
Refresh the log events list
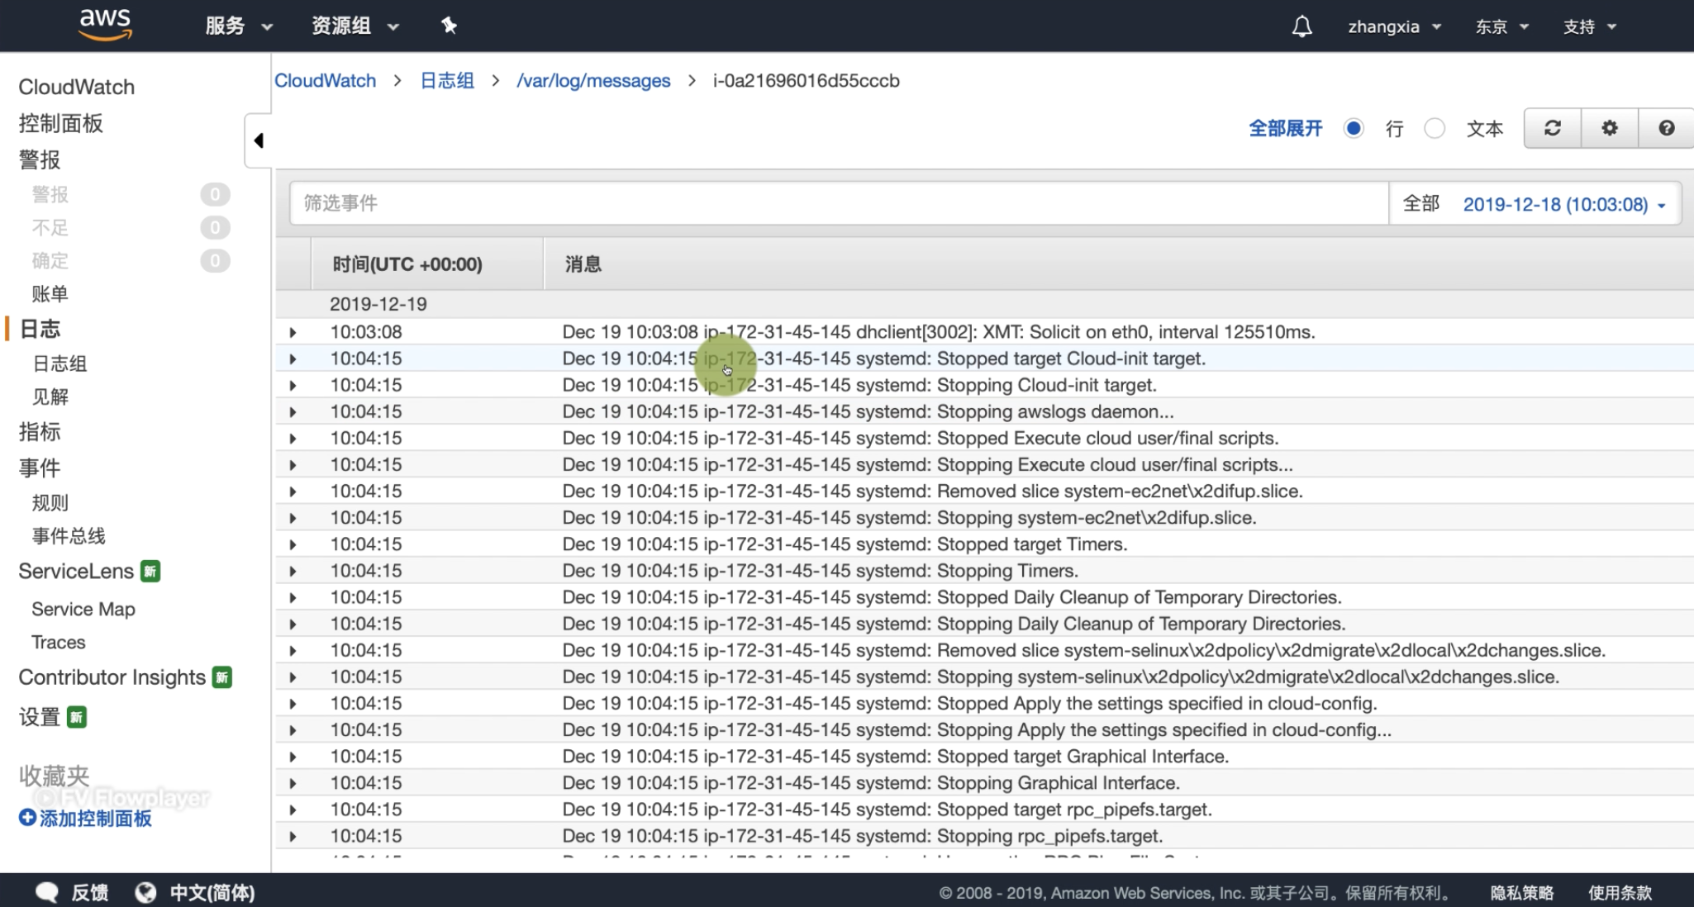pyautogui.click(x=1553, y=128)
